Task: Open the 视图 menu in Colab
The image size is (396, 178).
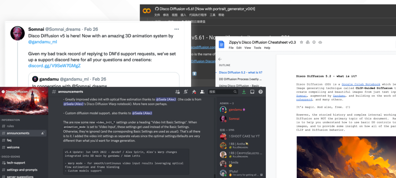Action: click(x=175, y=15)
